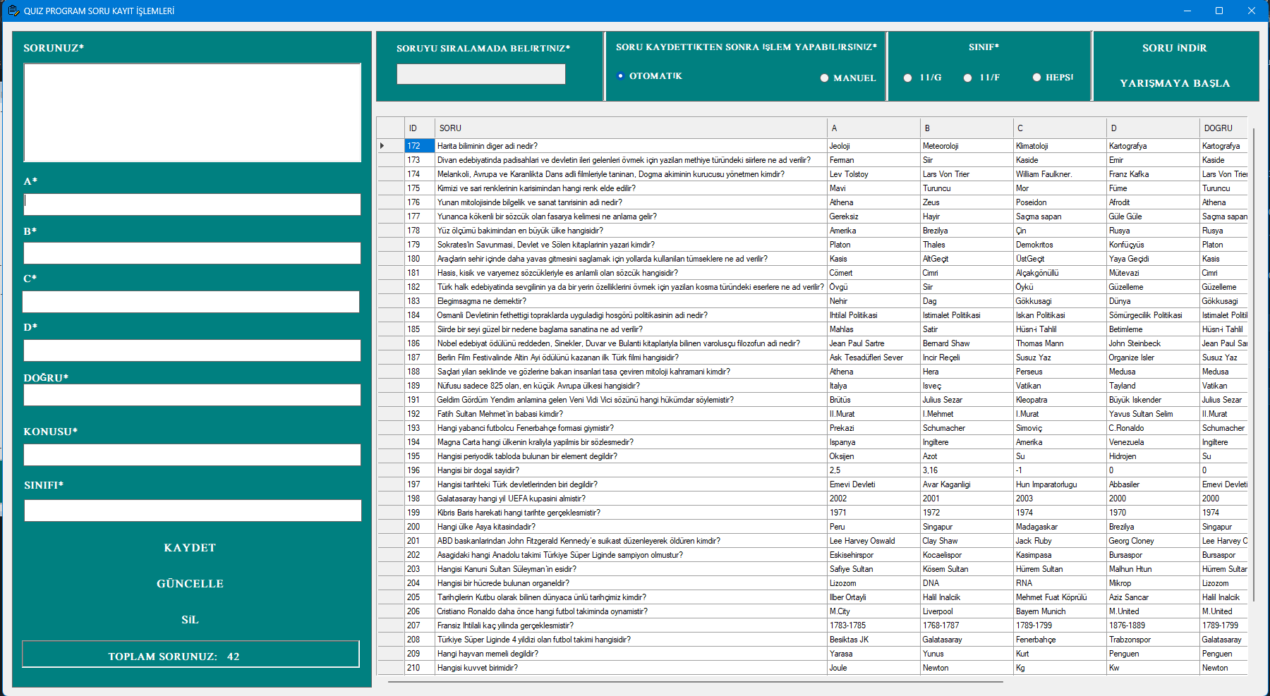Focus the SORUNUZ question text area
The height and width of the screenshot is (696, 1270).
pos(192,113)
